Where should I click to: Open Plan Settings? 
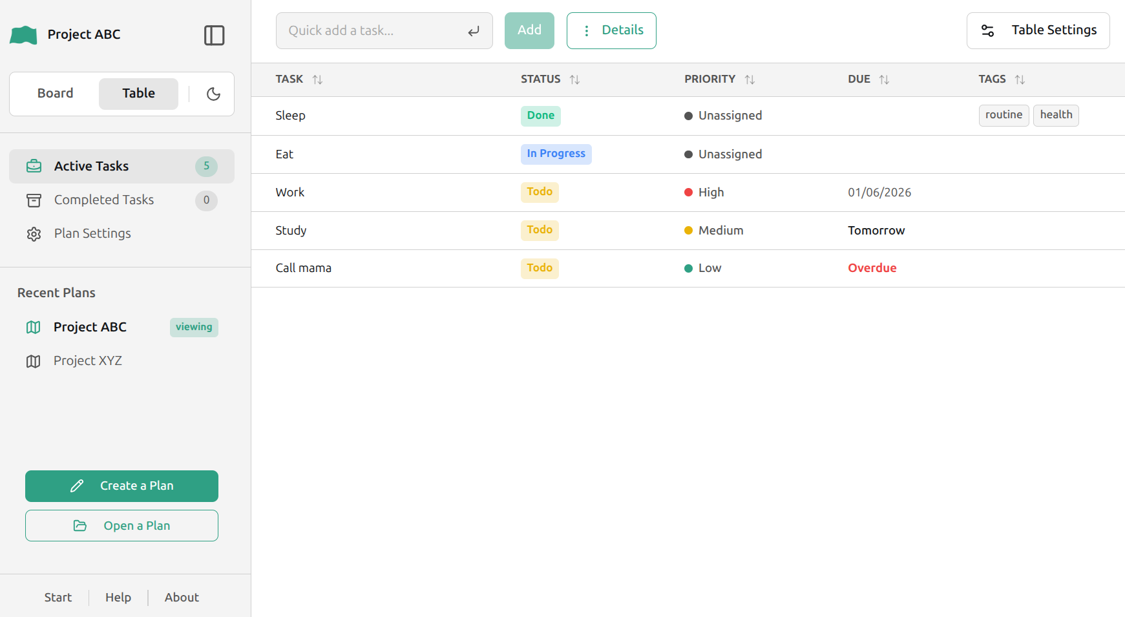(x=121, y=234)
